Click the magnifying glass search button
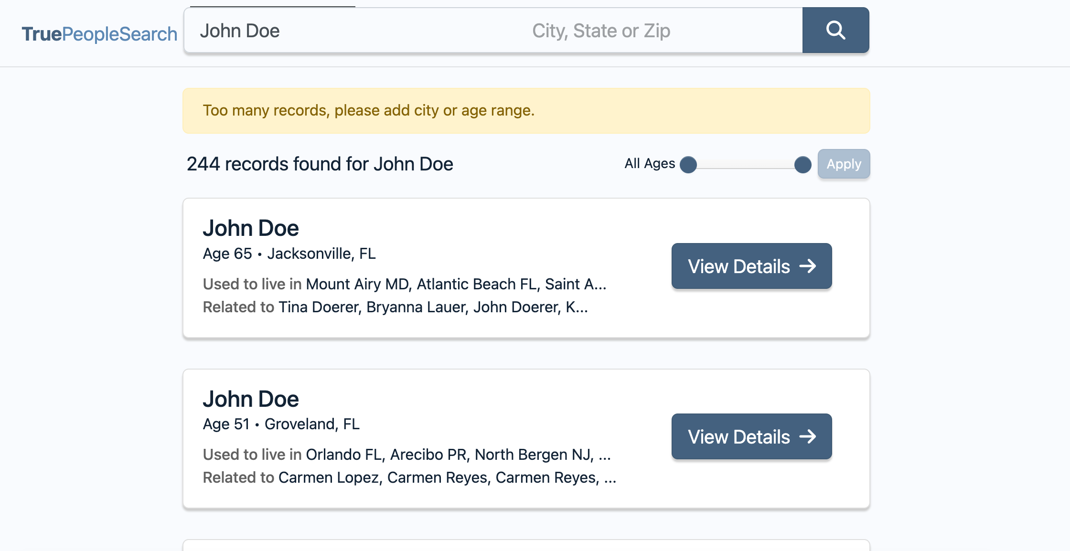The height and width of the screenshot is (551, 1070). point(835,30)
